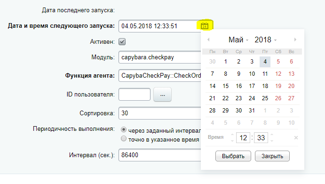Open the calendar picker icon
This screenshot has height=184, width=325.
click(x=205, y=26)
